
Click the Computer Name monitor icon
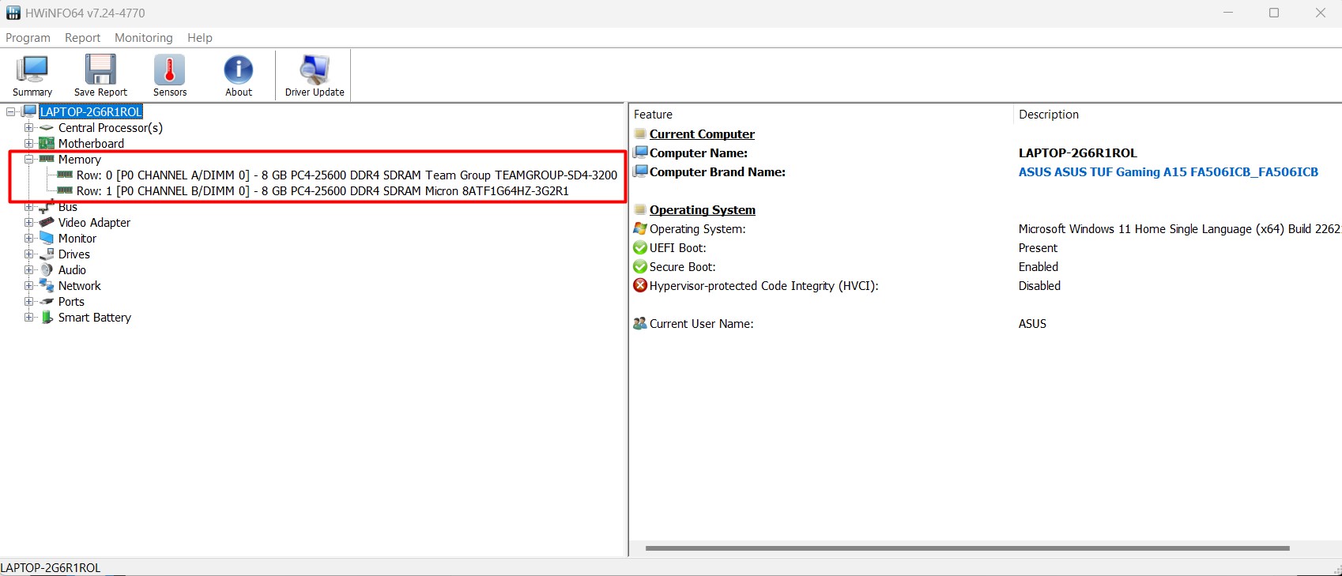640,152
